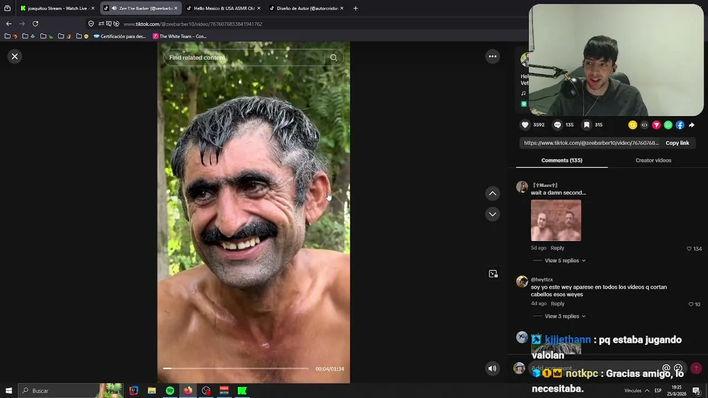Click the comment bubble icon showing 135
Viewport: 708px width, 398px height.
(x=557, y=125)
